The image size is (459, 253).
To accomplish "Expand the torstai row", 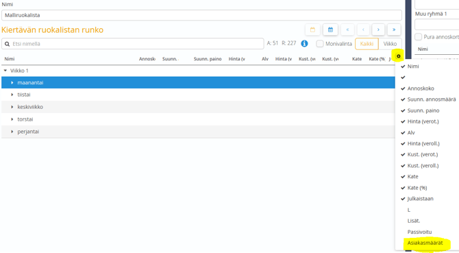I will [x=12, y=119].
